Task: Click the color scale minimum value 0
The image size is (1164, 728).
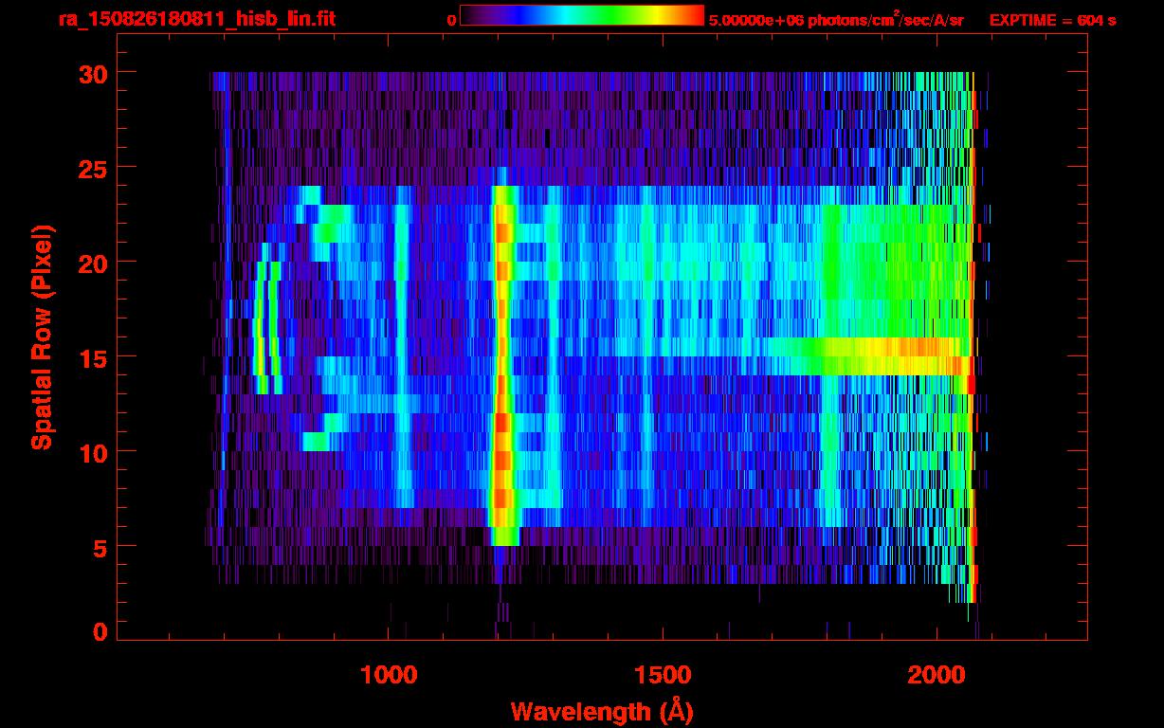Action: [452, 20]
